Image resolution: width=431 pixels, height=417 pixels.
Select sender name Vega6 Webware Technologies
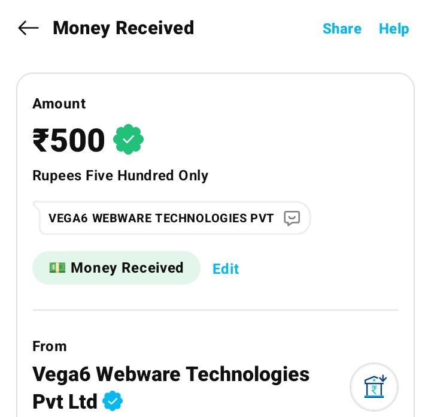[171, 374]
